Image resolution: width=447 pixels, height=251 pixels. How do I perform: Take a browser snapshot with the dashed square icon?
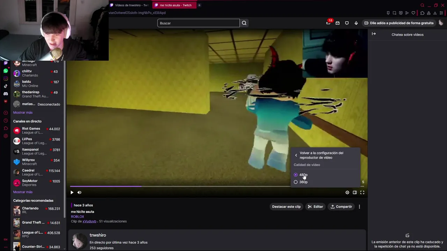[394, 13]
